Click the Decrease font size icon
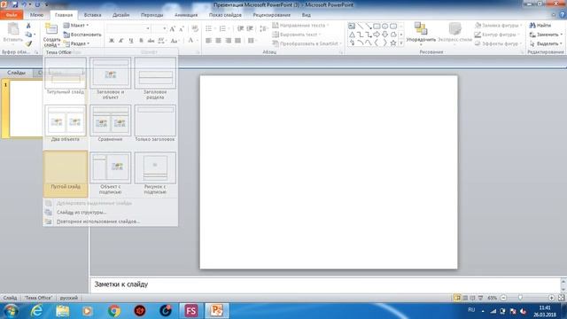This screenshot has width=567, height=319. (182, 28)
